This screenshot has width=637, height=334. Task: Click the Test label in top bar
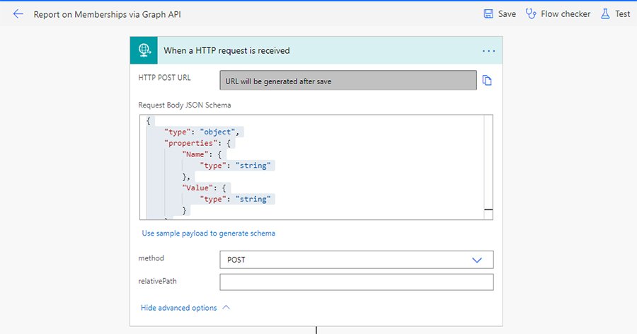622,14
